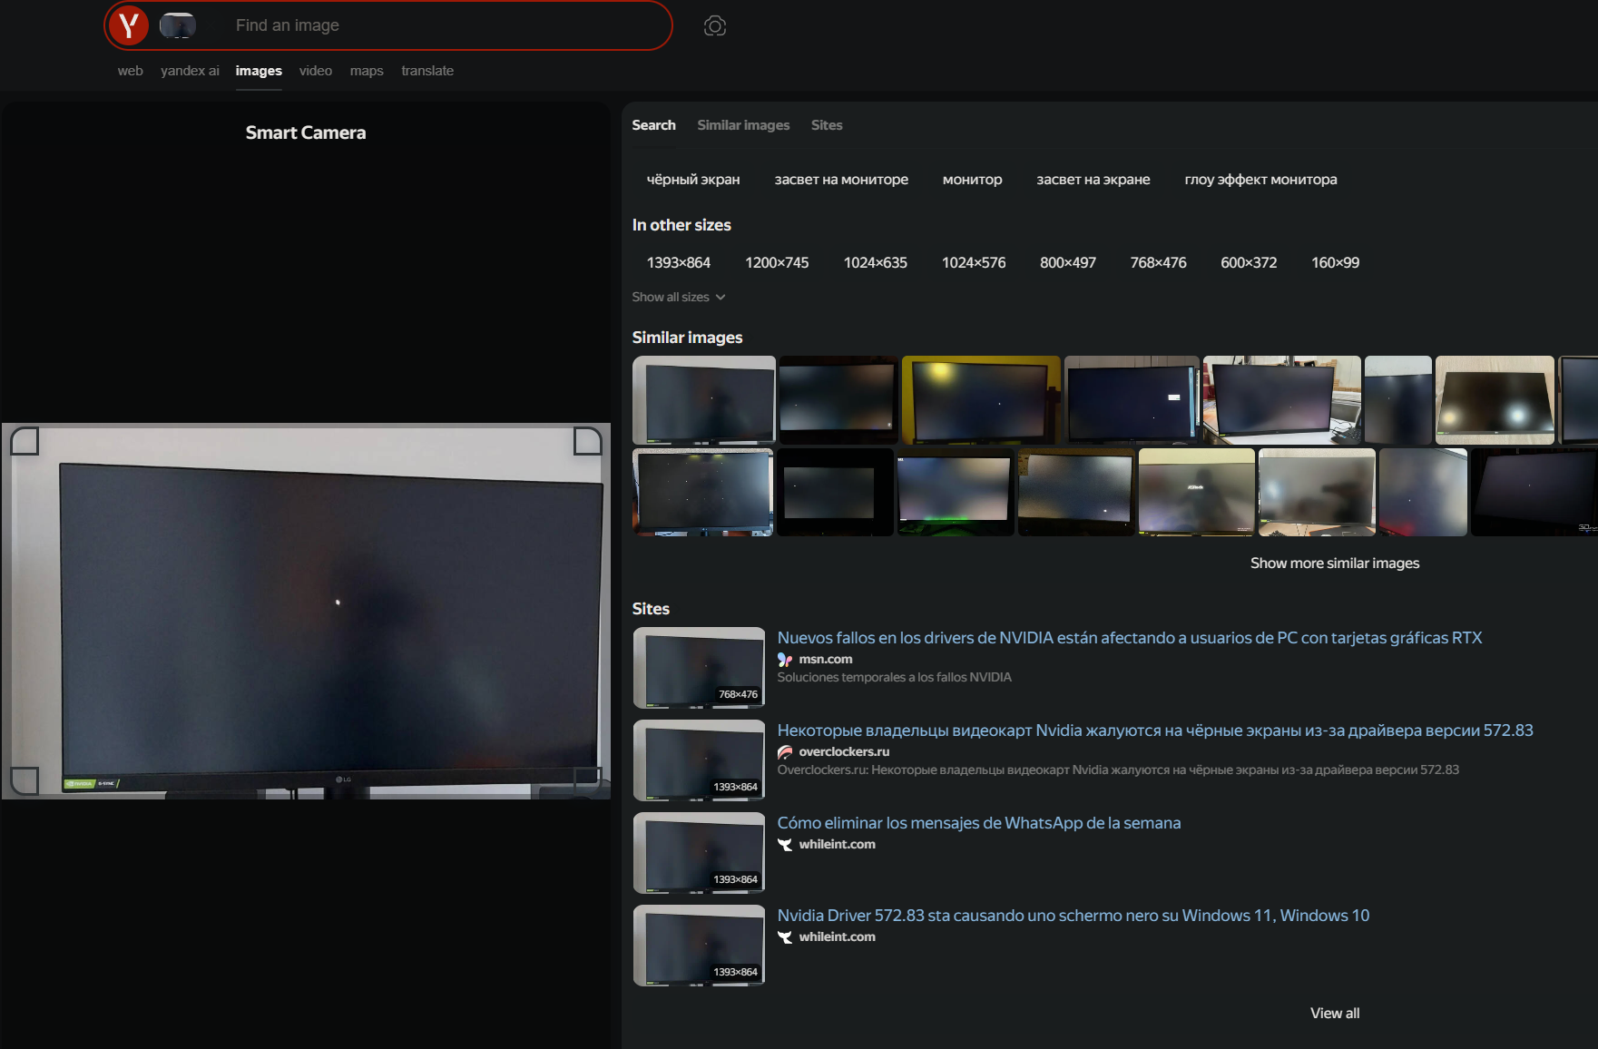Switch to the web tab
Viewport: 1598px width, 1049px height.
tap(130, 71)
